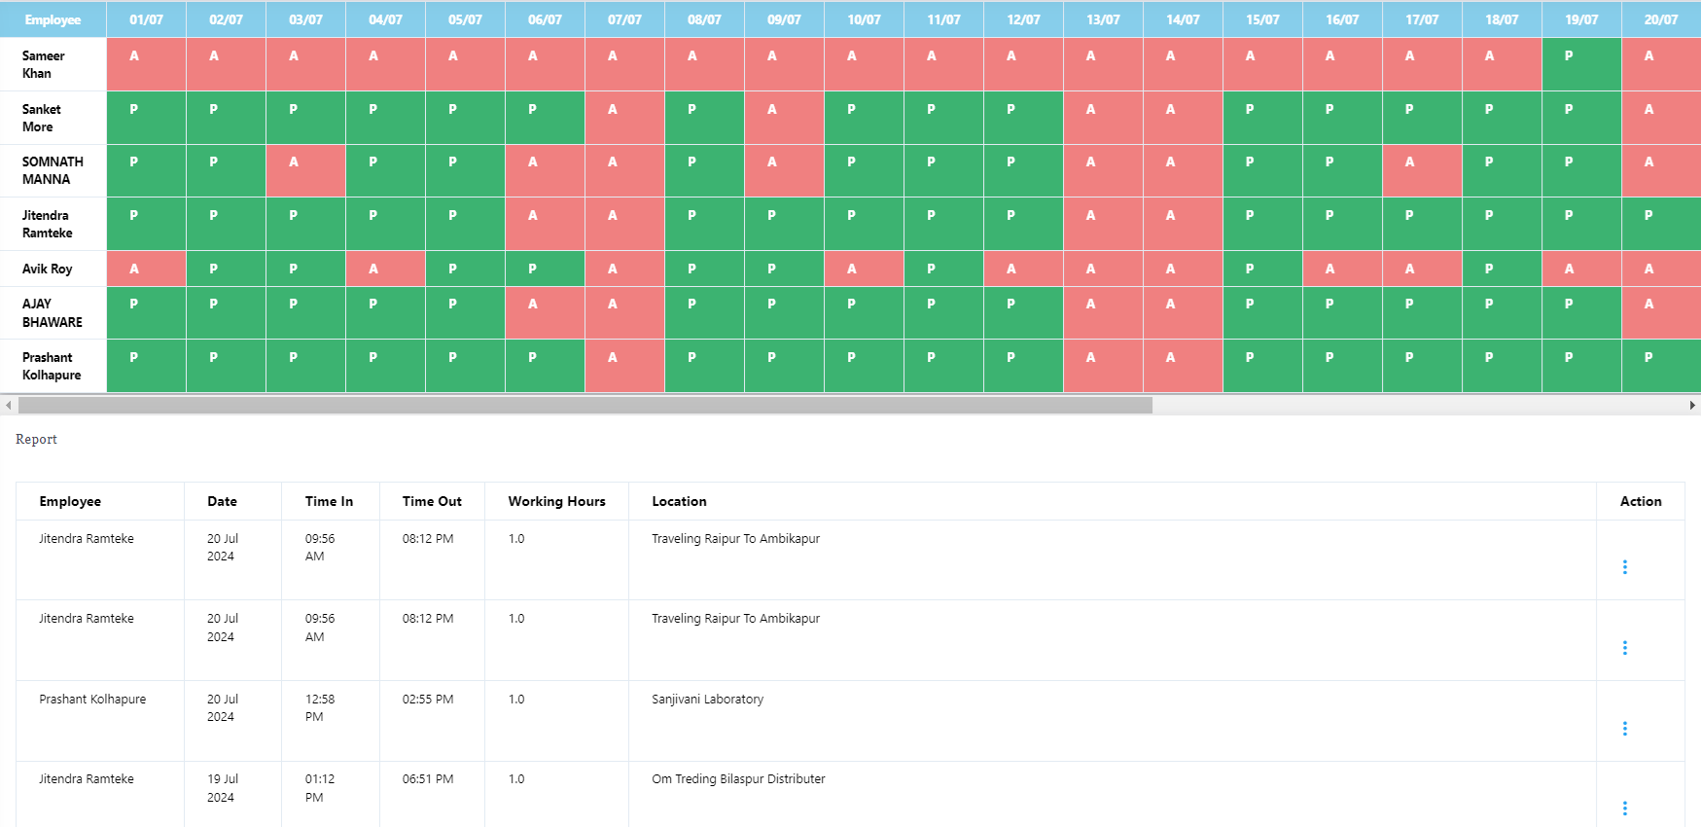The width and height of the screenshot is (1701, 827).
Task: Click the horizontal scrollbar left arrow
Action: click(x=8, y=405)
